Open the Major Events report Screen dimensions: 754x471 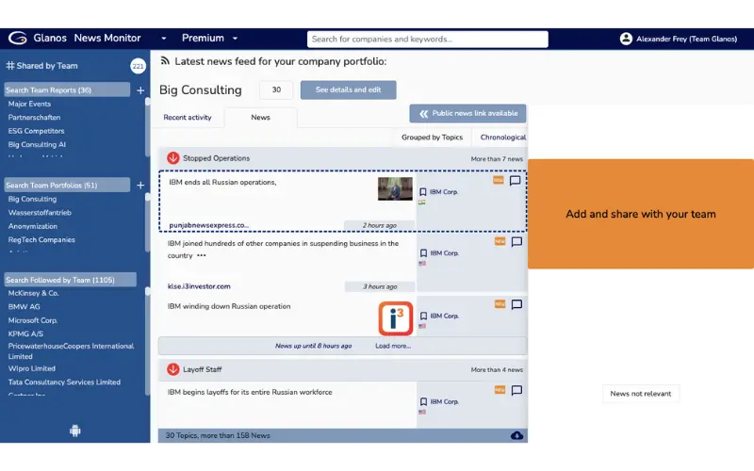click(29, 104)
